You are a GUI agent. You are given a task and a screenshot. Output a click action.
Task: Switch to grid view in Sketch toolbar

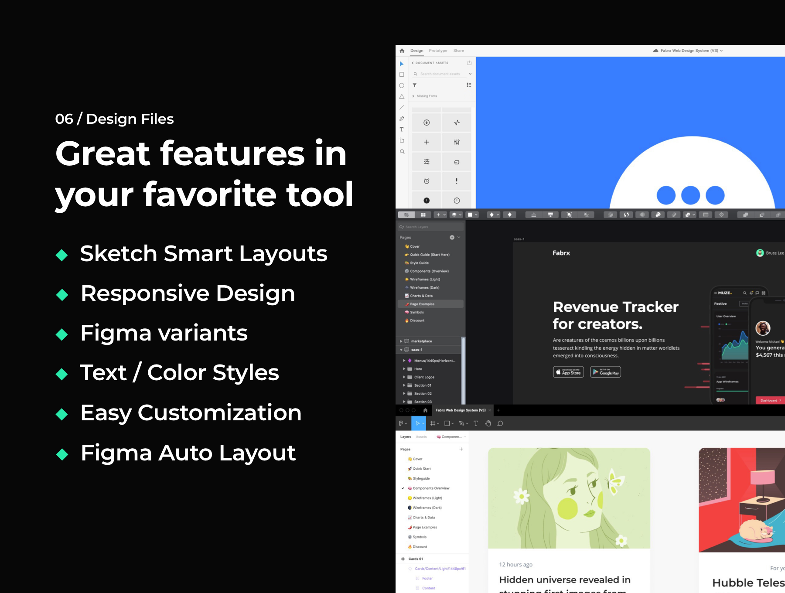[423, 215]
